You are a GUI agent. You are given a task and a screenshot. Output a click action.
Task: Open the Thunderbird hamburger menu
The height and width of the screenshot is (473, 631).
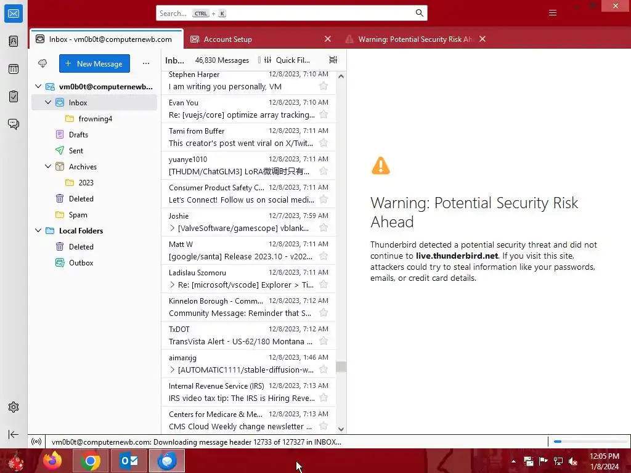(x=553, y=13)
